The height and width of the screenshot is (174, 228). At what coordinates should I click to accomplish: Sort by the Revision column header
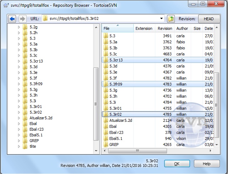pos(165,28)
